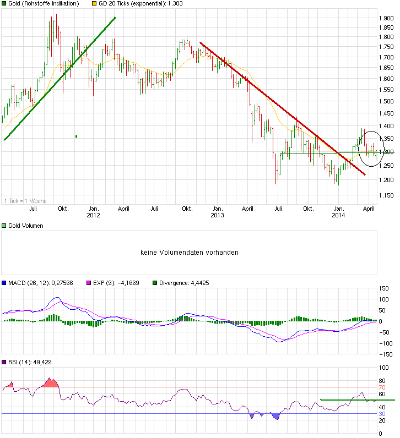Click 'keine Volumendaten vorhanden' message
Screen dimensions: 400x438
tap(190, 253)
